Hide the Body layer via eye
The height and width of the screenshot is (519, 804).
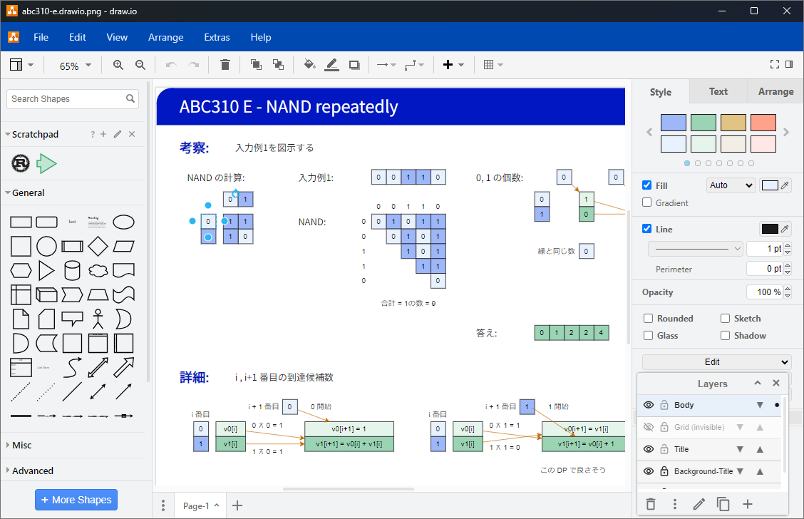pos(649,405)
